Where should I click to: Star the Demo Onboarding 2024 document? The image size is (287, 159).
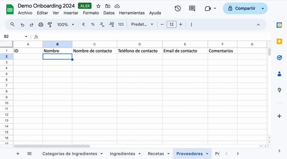coord(99,6)
